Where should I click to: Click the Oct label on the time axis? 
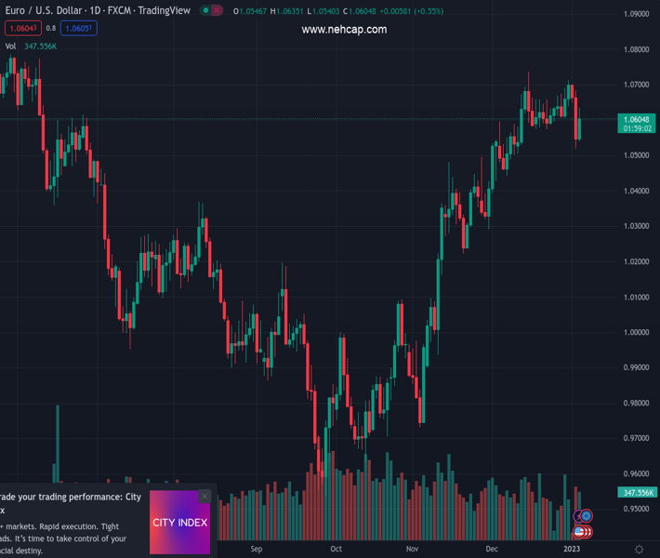[x=336, y=549]
